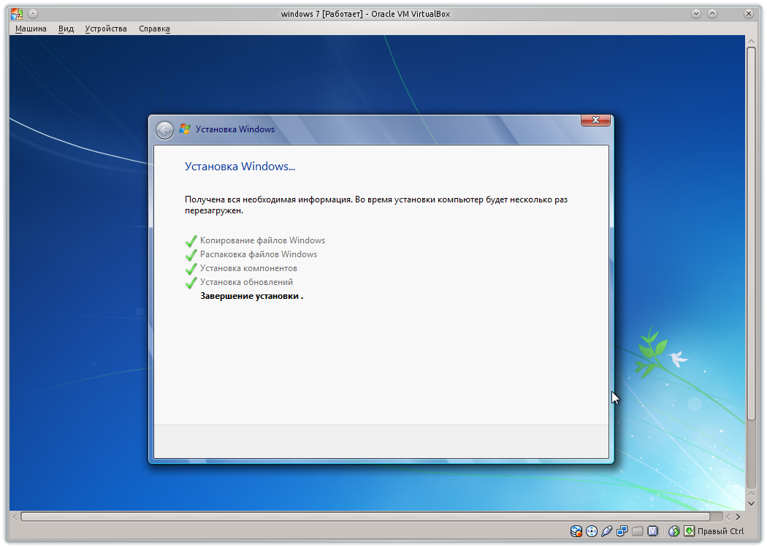Click the checkmark beside Установка обновлений

[x=191, y=282]
